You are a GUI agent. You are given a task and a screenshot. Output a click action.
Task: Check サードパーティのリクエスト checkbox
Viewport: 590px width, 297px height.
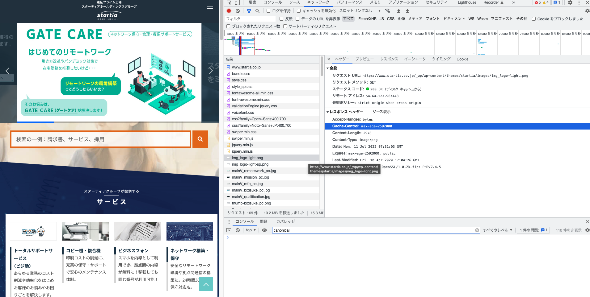pyautogui.click(x=285, y=26)
